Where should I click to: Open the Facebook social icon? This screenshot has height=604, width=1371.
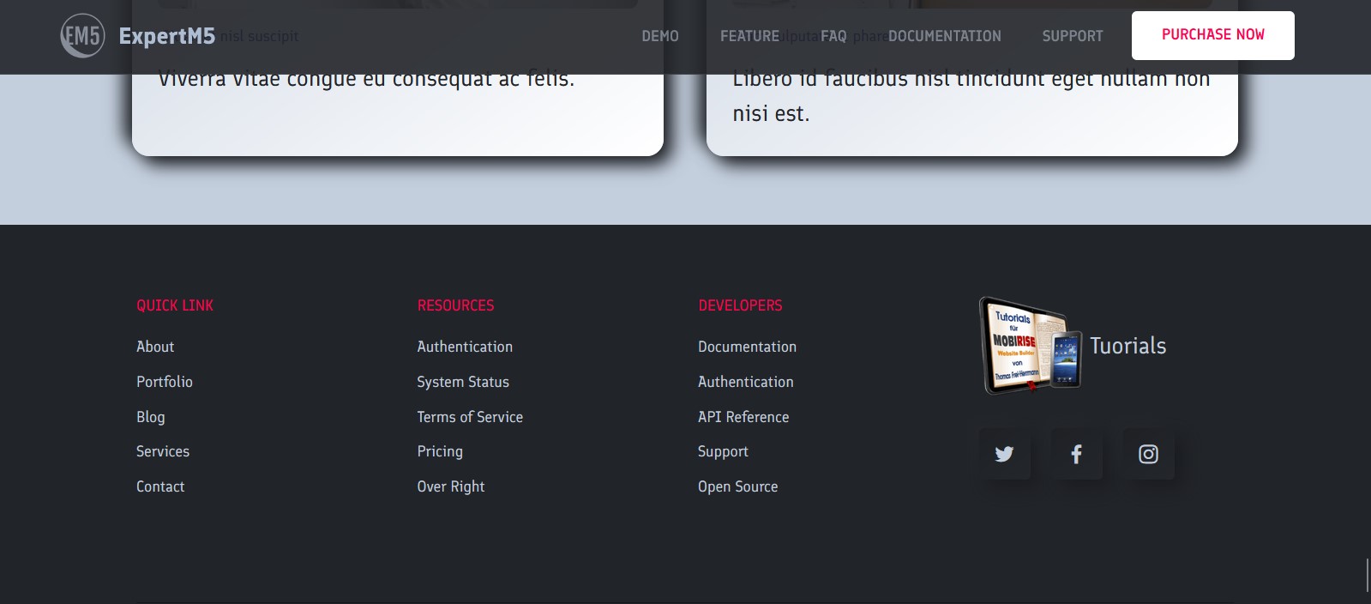[x=1076, y=454]
